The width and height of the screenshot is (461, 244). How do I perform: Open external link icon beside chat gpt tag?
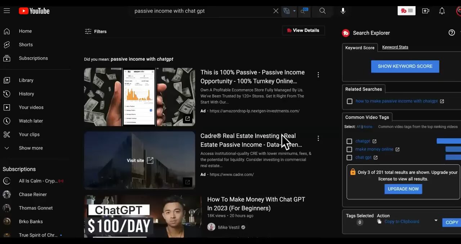click(375, 158)
